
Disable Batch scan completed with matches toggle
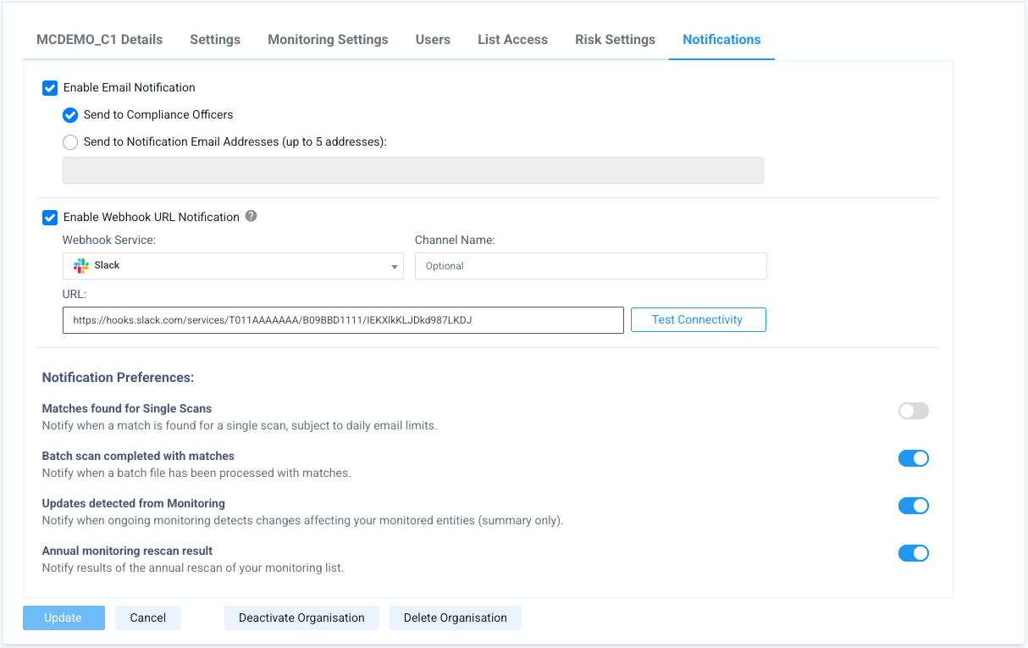(913, 458)
